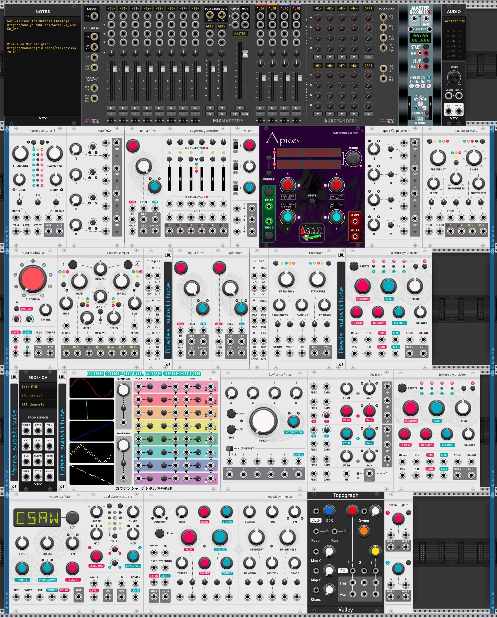The image size is (497, 618).
Task: Click the octal wave generator WAVEFORM knob
Action: tap(123, 445)
